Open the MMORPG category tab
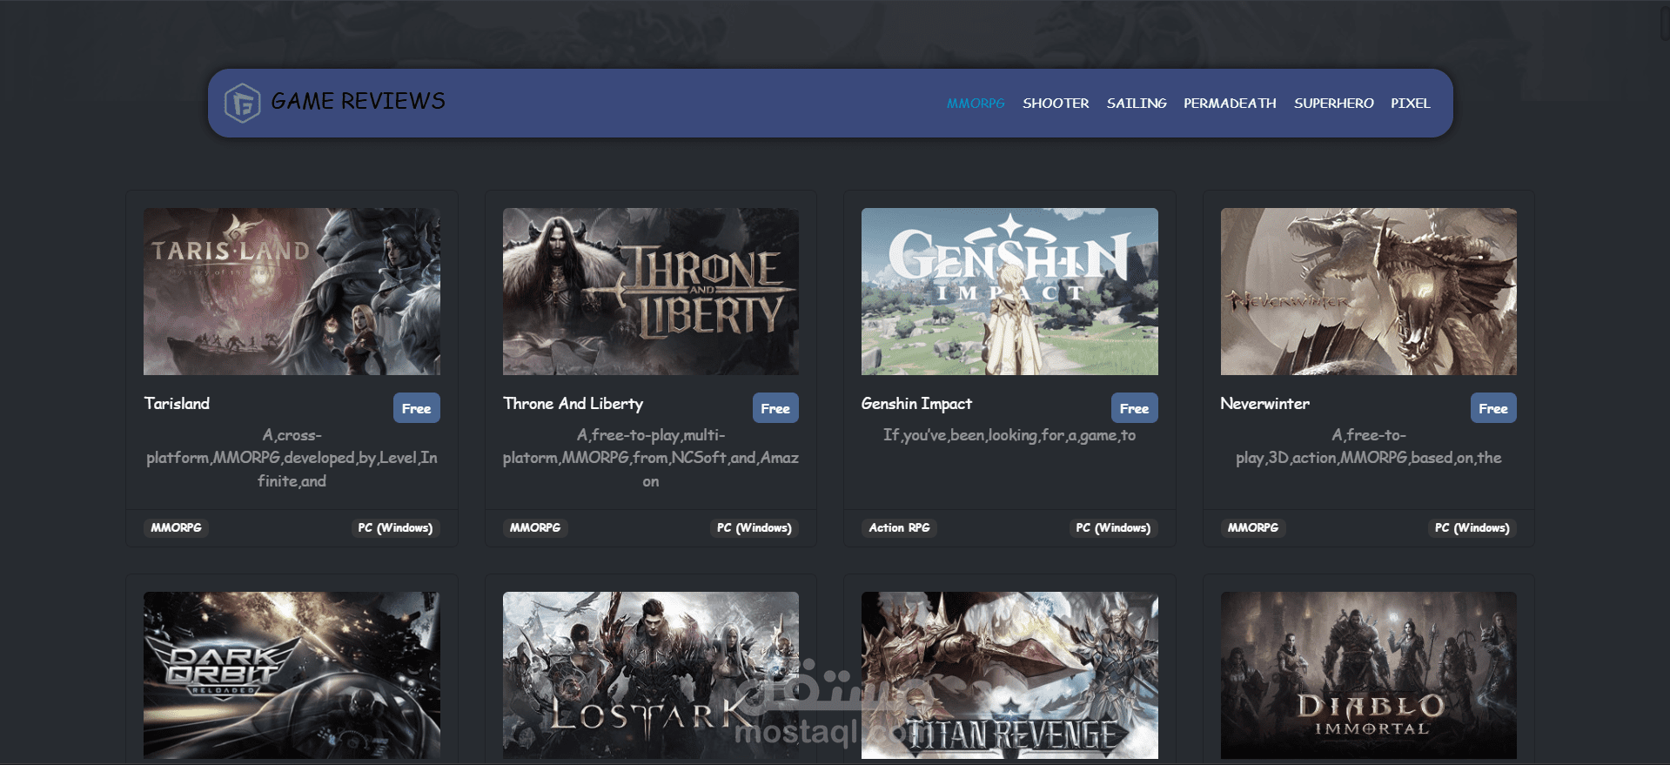The width and height of the screenshot is (1670, 765). [976, 103]
